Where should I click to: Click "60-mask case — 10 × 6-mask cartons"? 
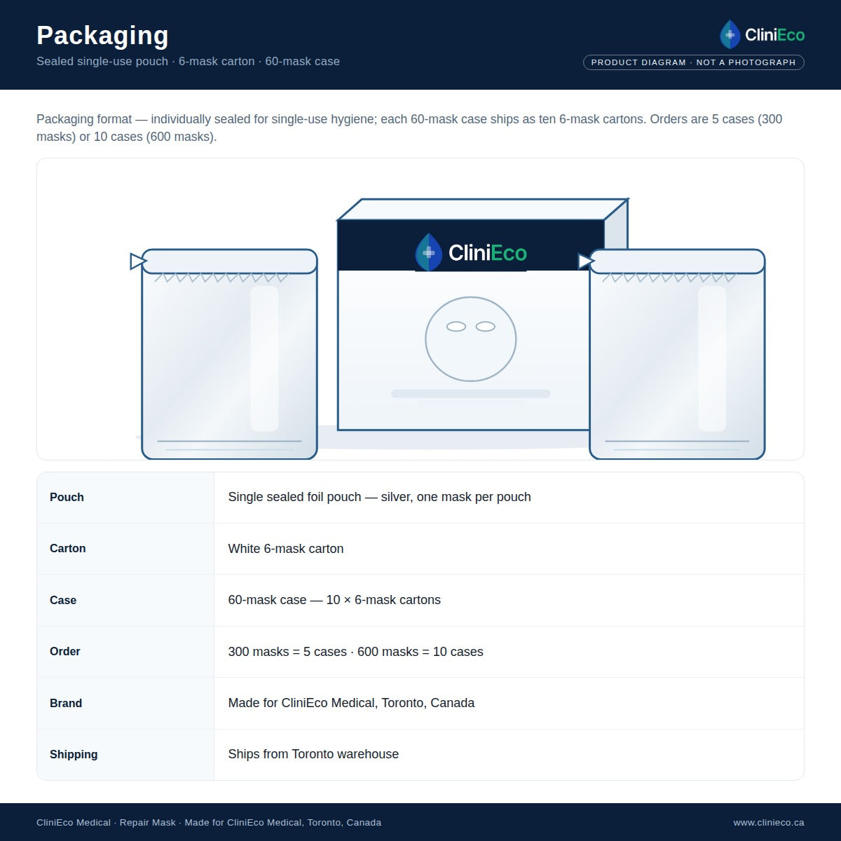tap(334, 600)
